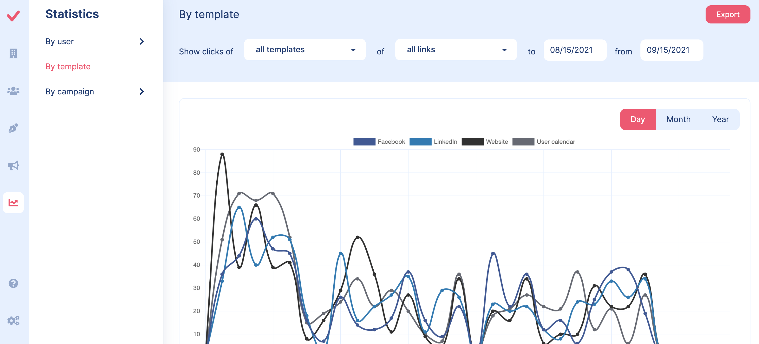
Task: Expand the By user submenu chevron
Action: click(142, 42)
